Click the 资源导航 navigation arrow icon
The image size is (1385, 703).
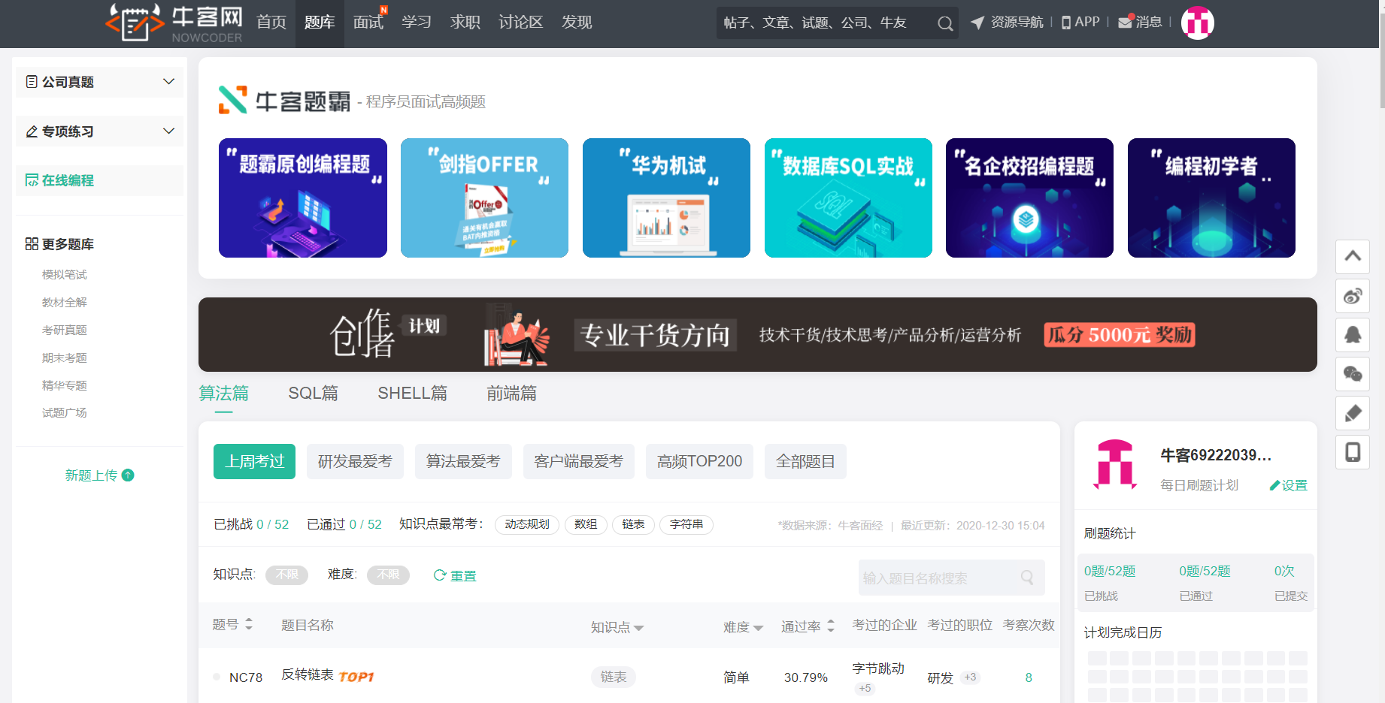(x=977, y=23)
